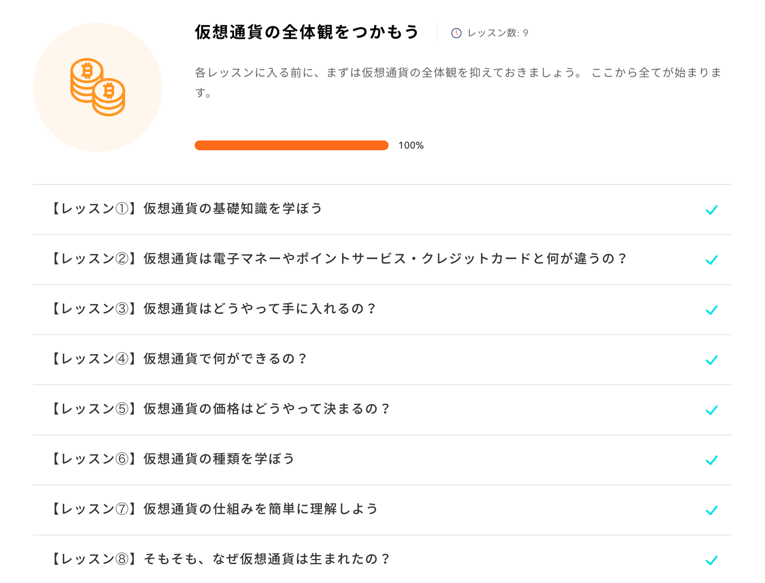The height and width of the screenshot is (583, 765).
Task: Open Lesson ⑧ on why crypto was born
Action: point(220,559)
